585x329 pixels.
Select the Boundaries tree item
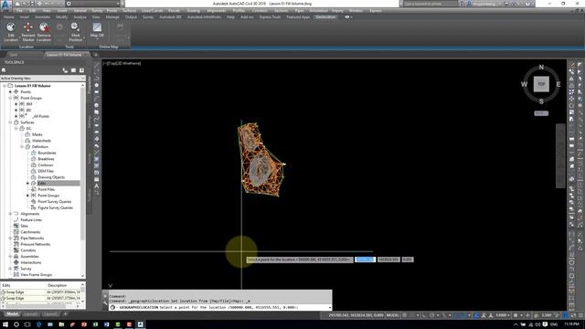pos(47,153)
